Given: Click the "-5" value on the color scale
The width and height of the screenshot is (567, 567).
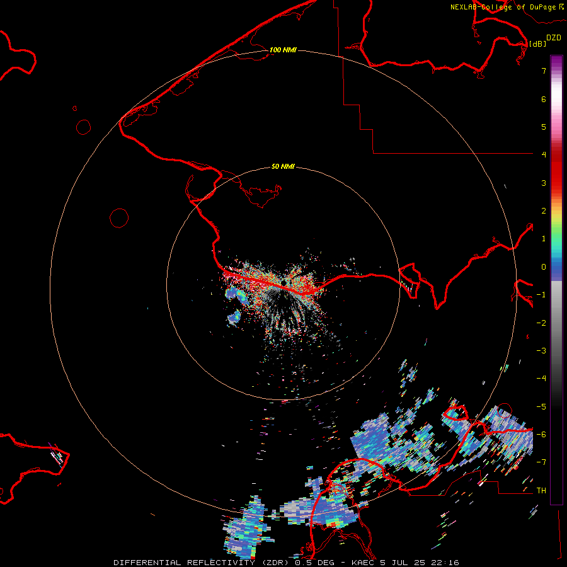Looking at the screenshot, I should (541, 407).
